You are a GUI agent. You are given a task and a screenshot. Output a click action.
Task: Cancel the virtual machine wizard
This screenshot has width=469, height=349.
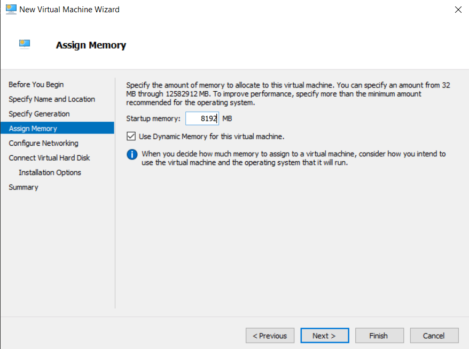[x=434, y=336]
